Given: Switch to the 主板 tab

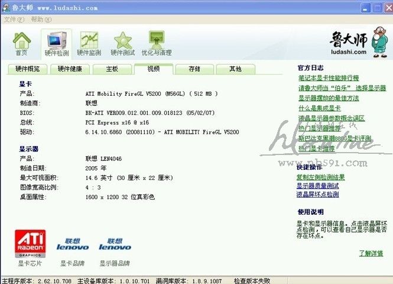Looking at the screenshot, I should (x=112, y=69).
